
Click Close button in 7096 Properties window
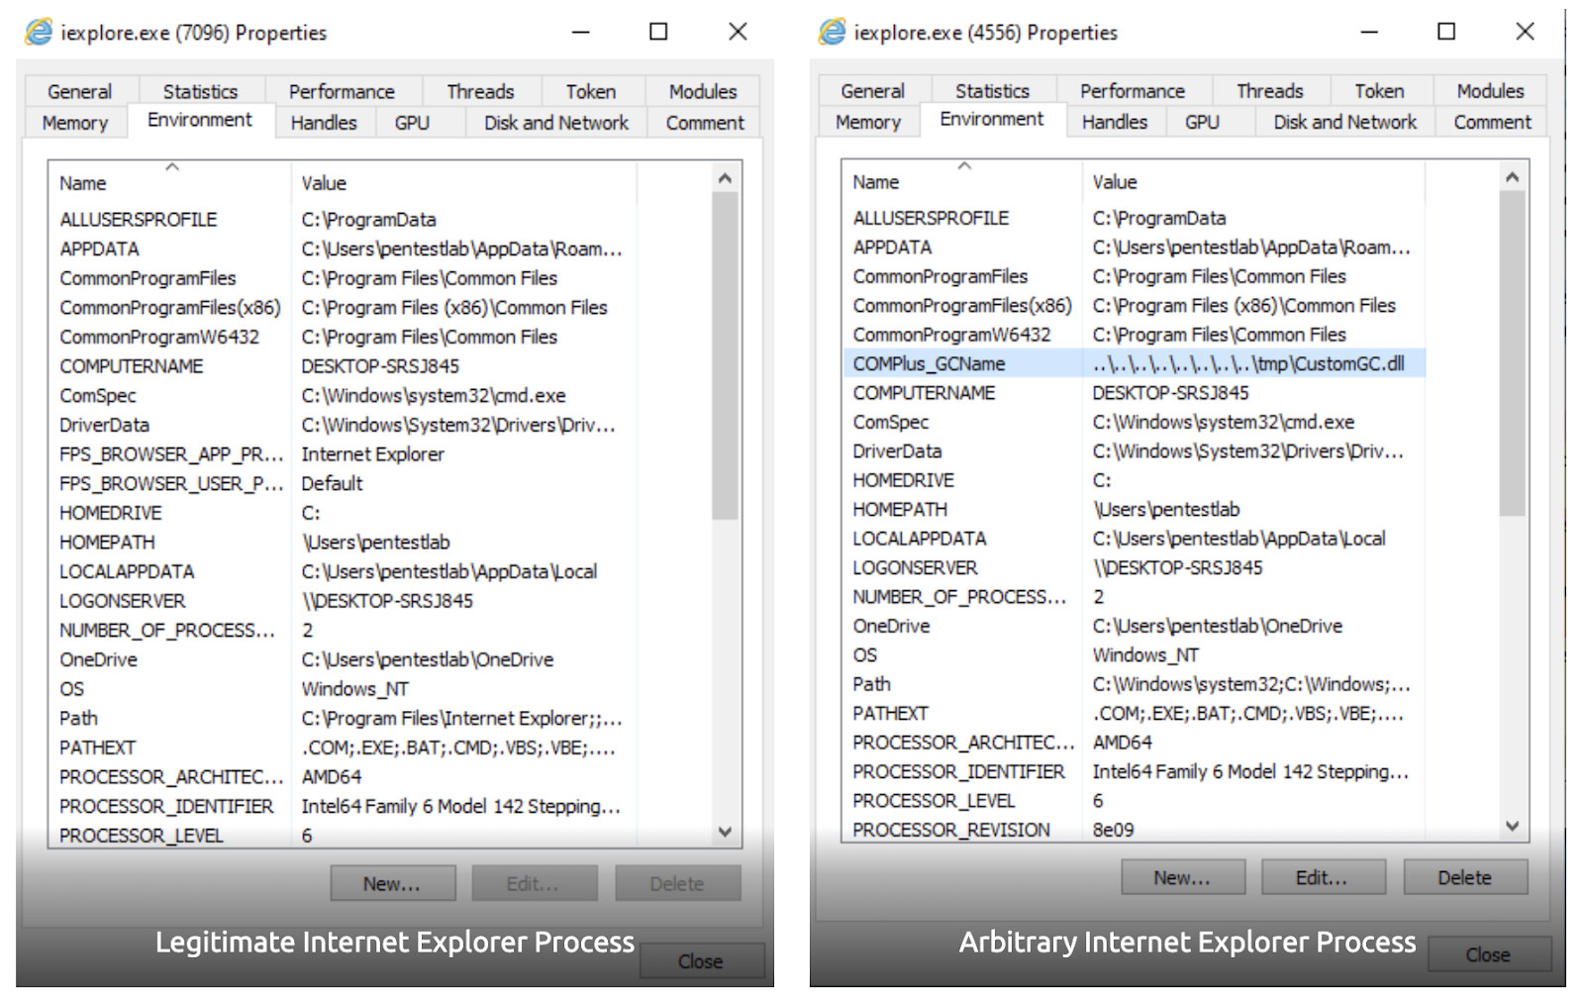701,961
